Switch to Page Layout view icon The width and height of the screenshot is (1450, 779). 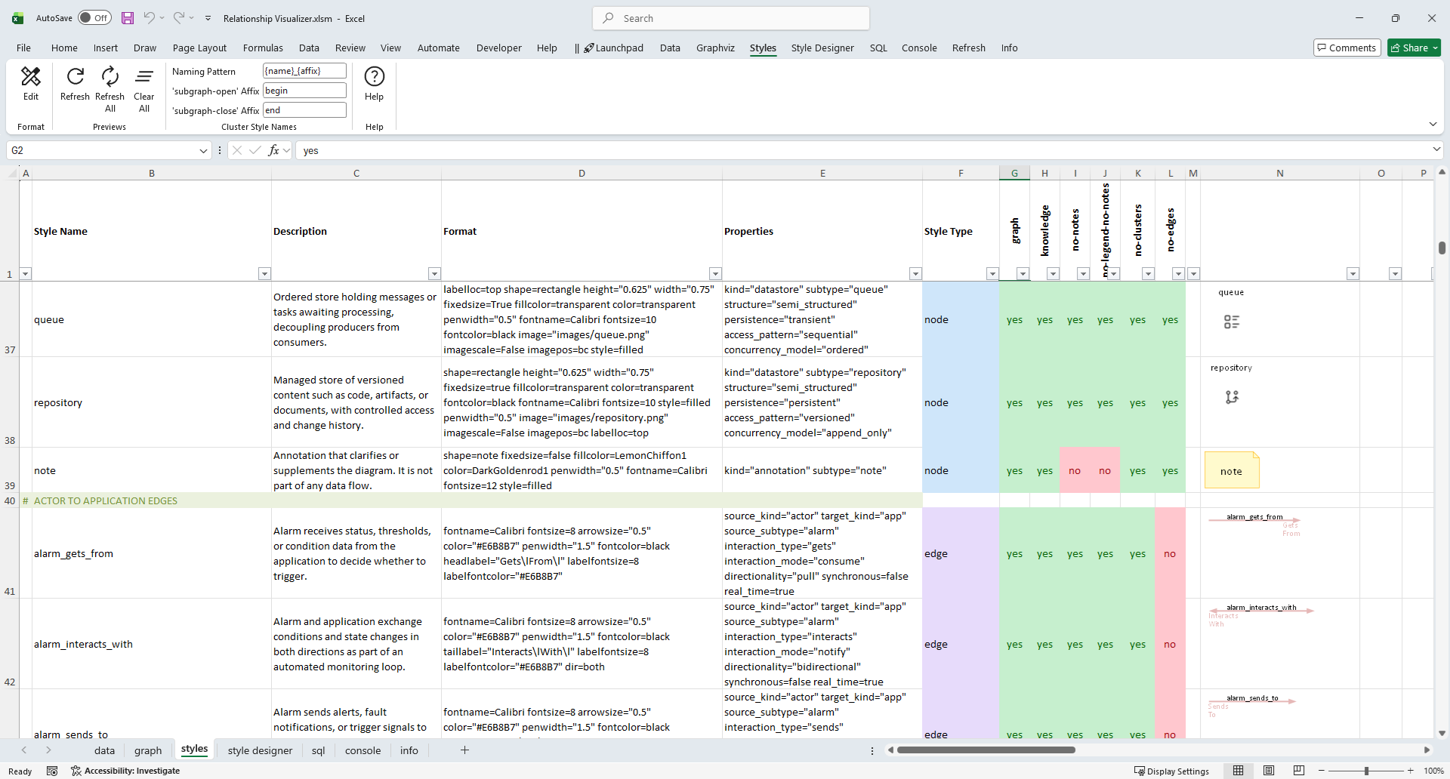(1269, 771)
